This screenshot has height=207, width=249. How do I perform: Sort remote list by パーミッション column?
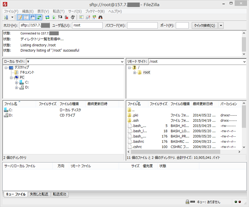click(x=230, y=104)
